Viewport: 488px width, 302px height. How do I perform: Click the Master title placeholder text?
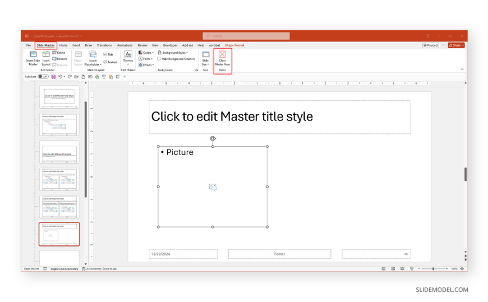(x=232, y=117)
